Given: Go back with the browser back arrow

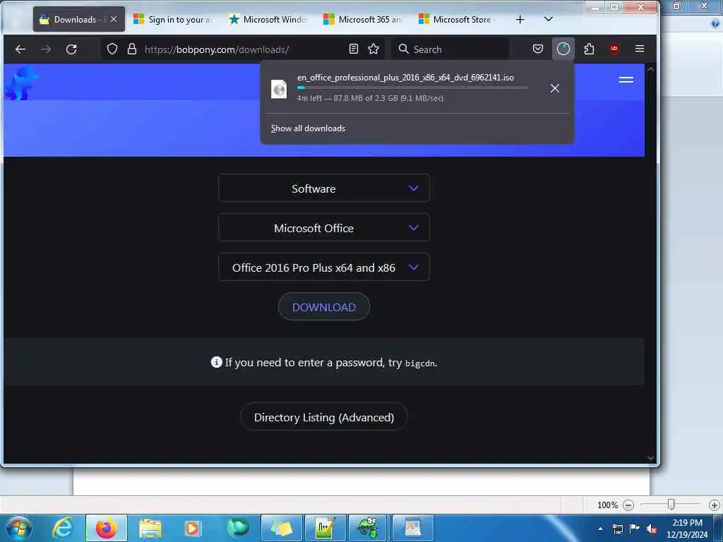Looking at the screenshot, I should coord(20,49).
